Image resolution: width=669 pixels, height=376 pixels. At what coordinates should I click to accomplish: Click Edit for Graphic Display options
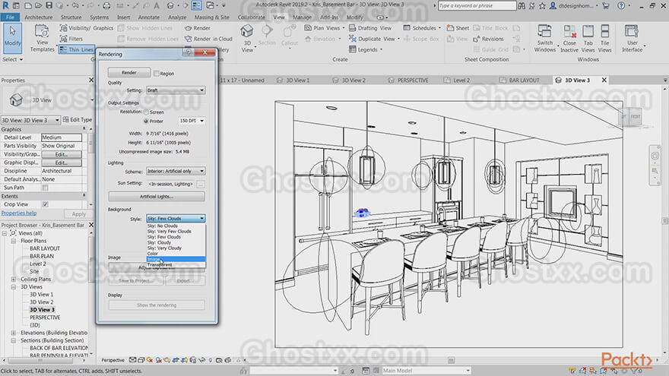coord(62,163)
